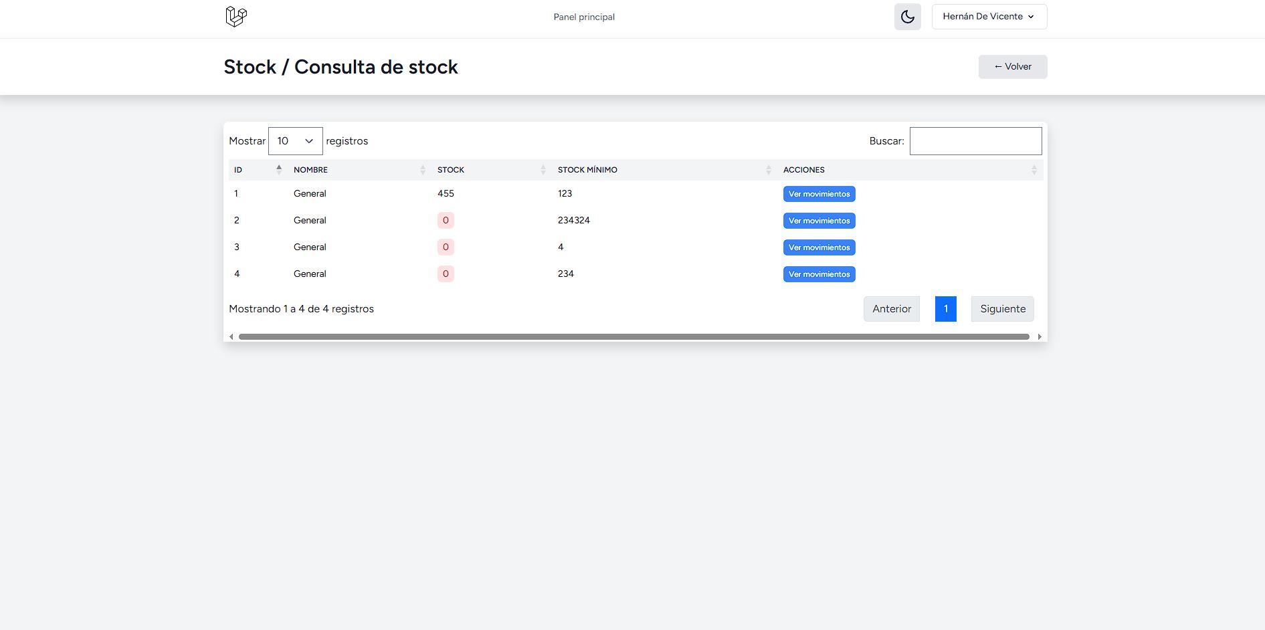Click the horizontal scrollbar right arrow
Image resolution: width=1265 pixels, height=630 pixels.
tap(1039, 337)
